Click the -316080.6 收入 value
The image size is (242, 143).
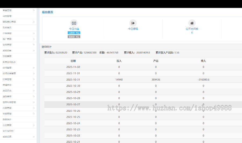[x=204, y=80]
